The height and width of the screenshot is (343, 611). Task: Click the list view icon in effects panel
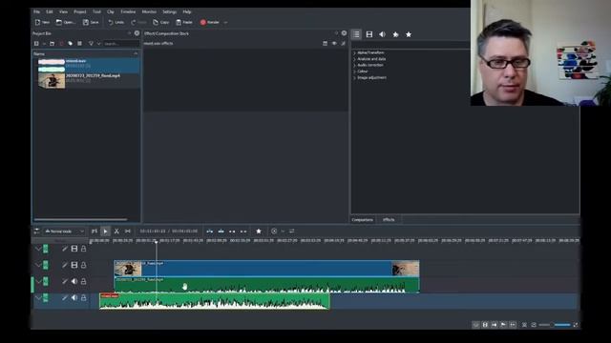(356, 34)
